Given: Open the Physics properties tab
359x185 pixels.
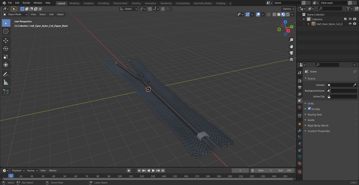Looking at the screenshot, I should (x=300, y=144).
